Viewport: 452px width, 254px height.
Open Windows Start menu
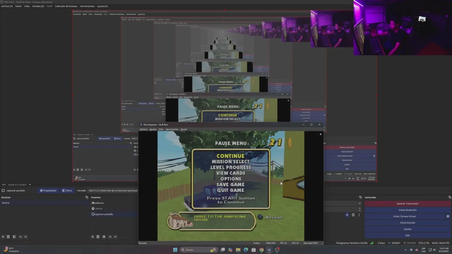175,250
